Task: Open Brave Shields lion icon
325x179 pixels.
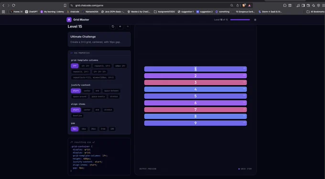Action: point(244,5)
